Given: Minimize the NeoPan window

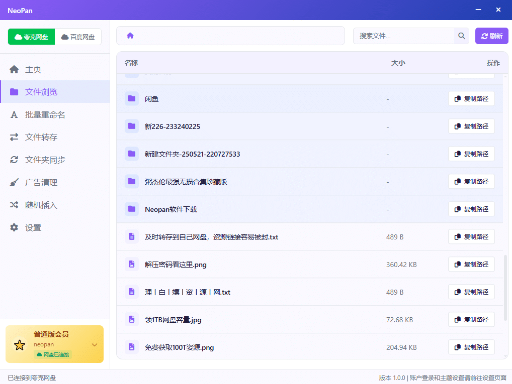Looking at the screenshot, I should point(478,10).
